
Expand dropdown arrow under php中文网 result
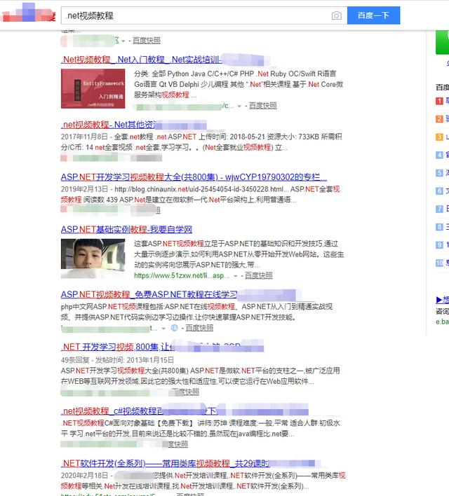tap(163, 329)
